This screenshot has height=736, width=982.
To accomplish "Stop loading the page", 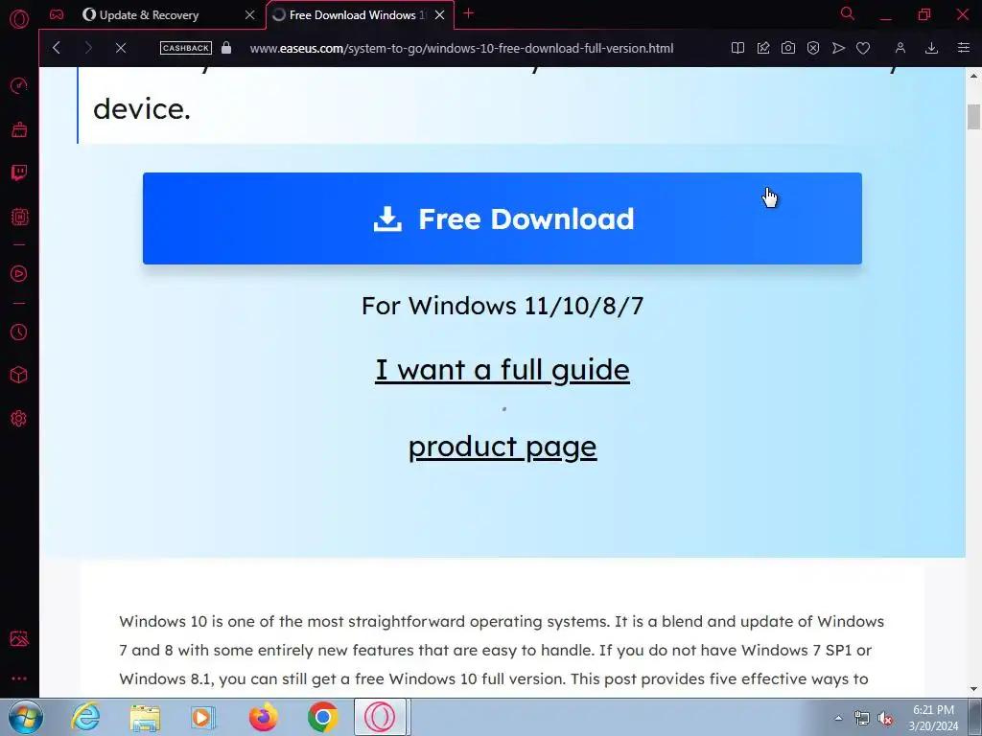I will [x=121, y=48].
